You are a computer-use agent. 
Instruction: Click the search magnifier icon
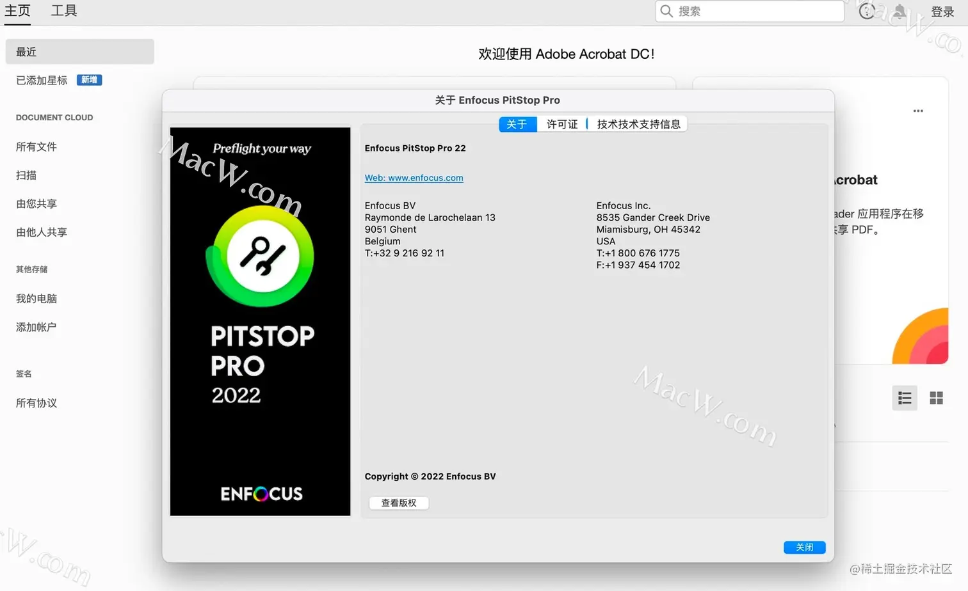click(666, 11)
